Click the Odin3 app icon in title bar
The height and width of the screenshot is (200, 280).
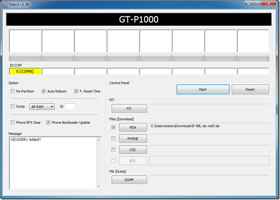pyautogui.click(x=5, y=5)
